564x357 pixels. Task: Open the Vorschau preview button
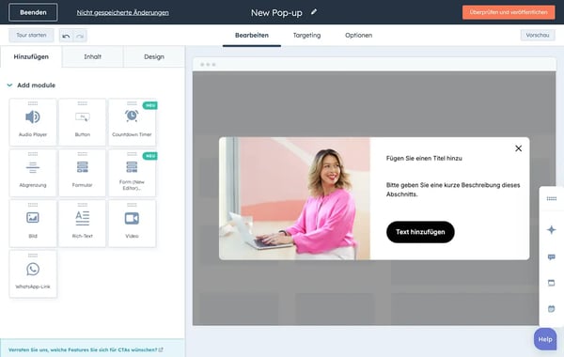click(538, 36)
